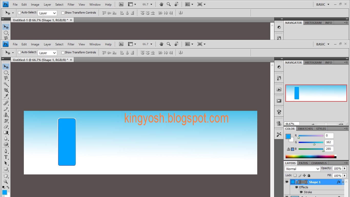Hide the Shape 1 layer

[x=287, y=182]
